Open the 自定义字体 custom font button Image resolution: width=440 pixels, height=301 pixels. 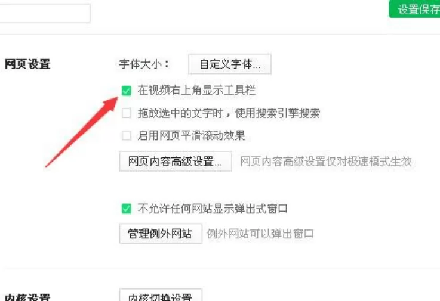point(230,64)
